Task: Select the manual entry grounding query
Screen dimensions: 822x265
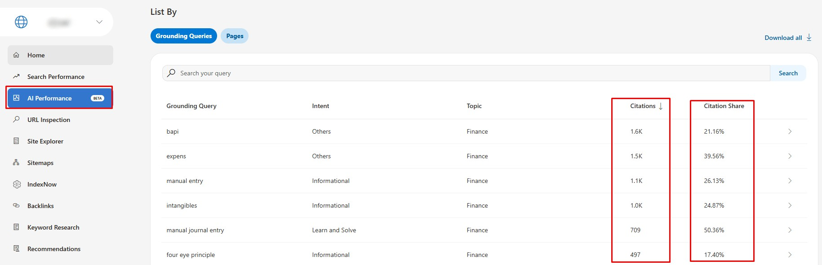Action: (x=185, y=181)
